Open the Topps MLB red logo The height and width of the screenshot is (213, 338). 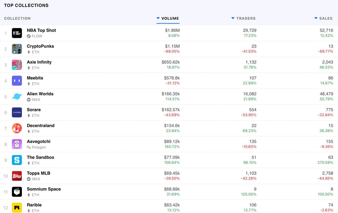click(x=17, y=176)
